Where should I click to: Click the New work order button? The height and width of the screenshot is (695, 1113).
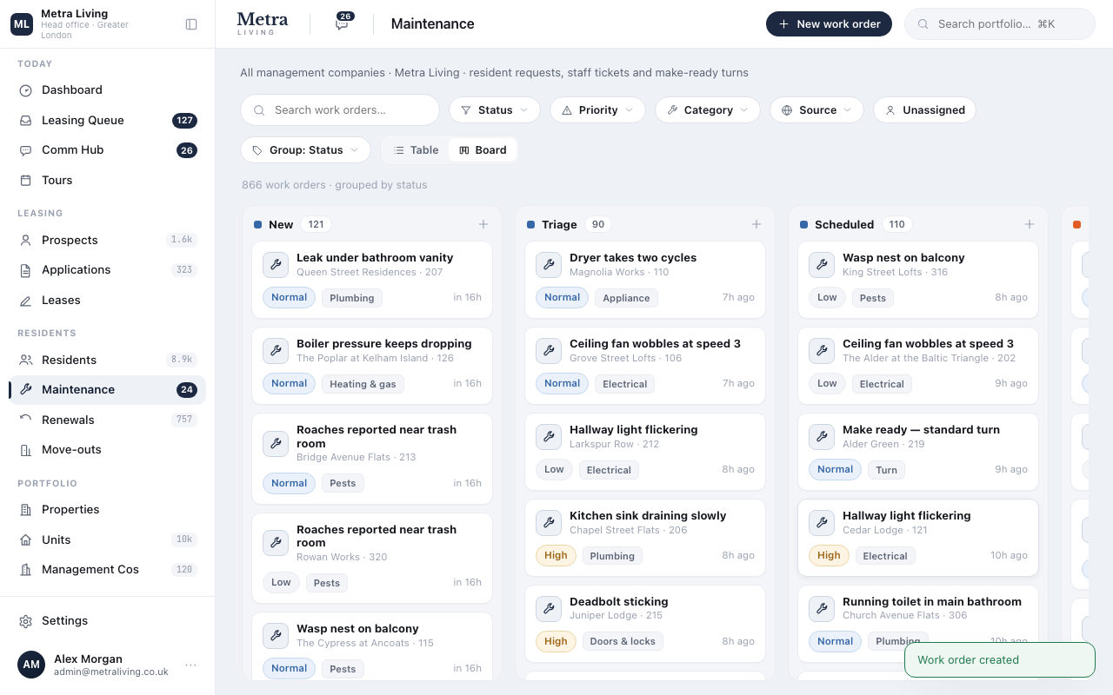(x=829, y=24)
